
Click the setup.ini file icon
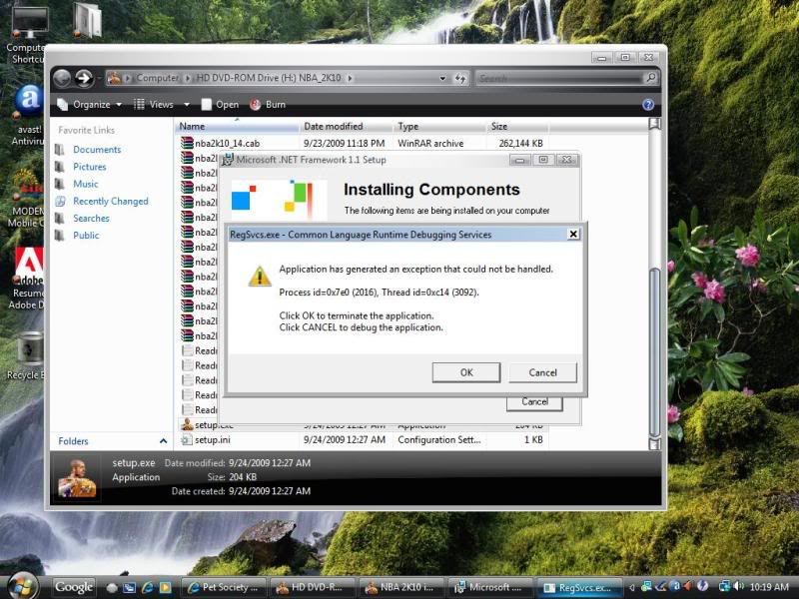click(x=187, y=439)
